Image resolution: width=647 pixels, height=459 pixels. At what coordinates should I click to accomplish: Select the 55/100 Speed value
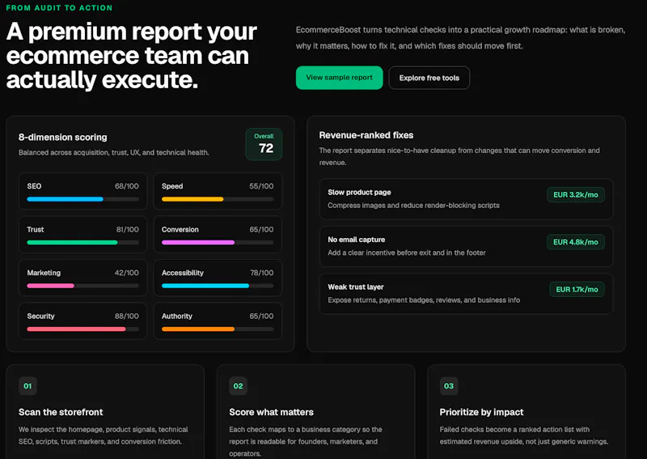(x=261, y=186)
